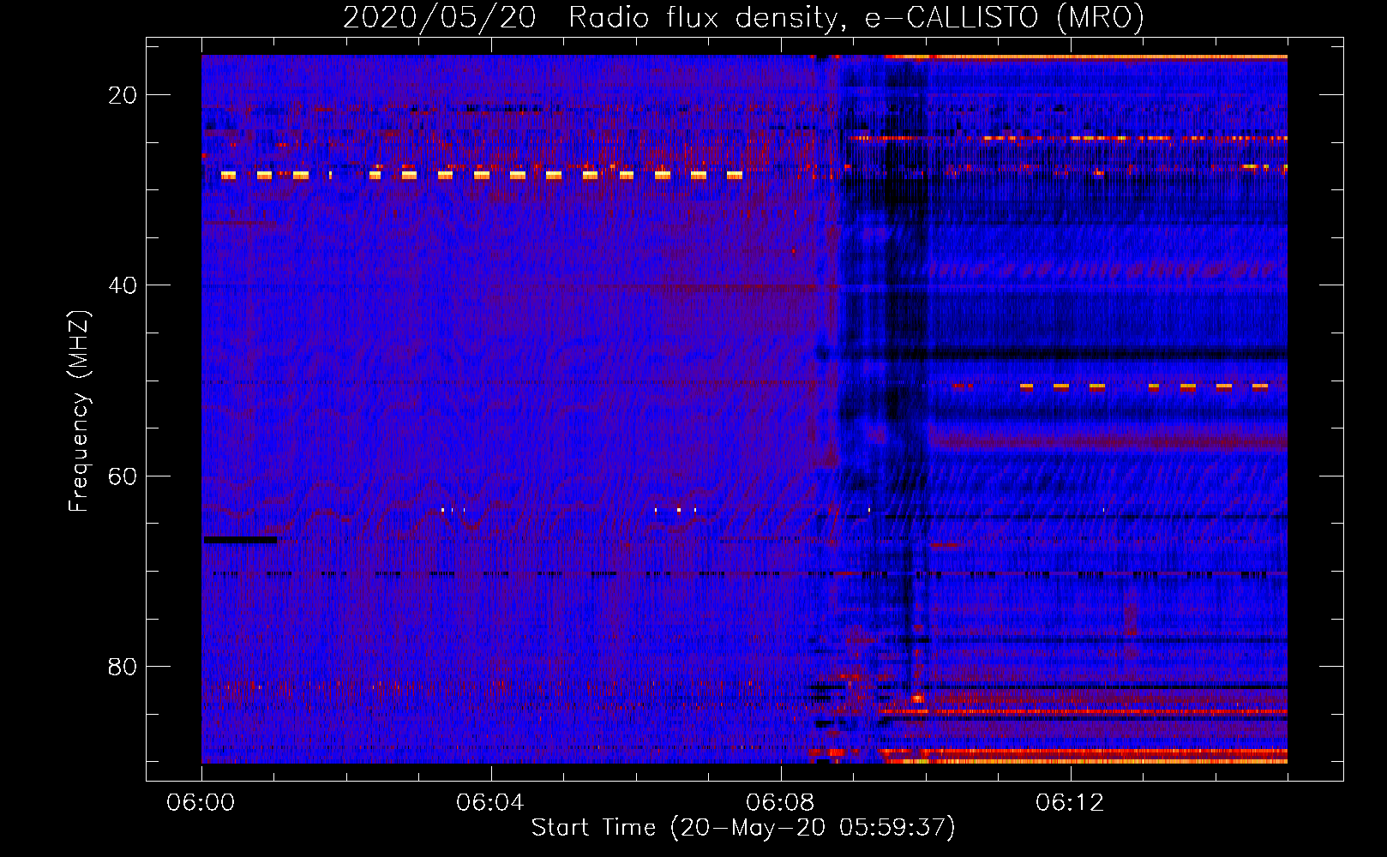
Task: Click the '06:04' time tick label
Action: 490,803
